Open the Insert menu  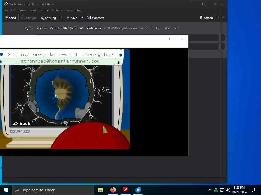point(32,10)
